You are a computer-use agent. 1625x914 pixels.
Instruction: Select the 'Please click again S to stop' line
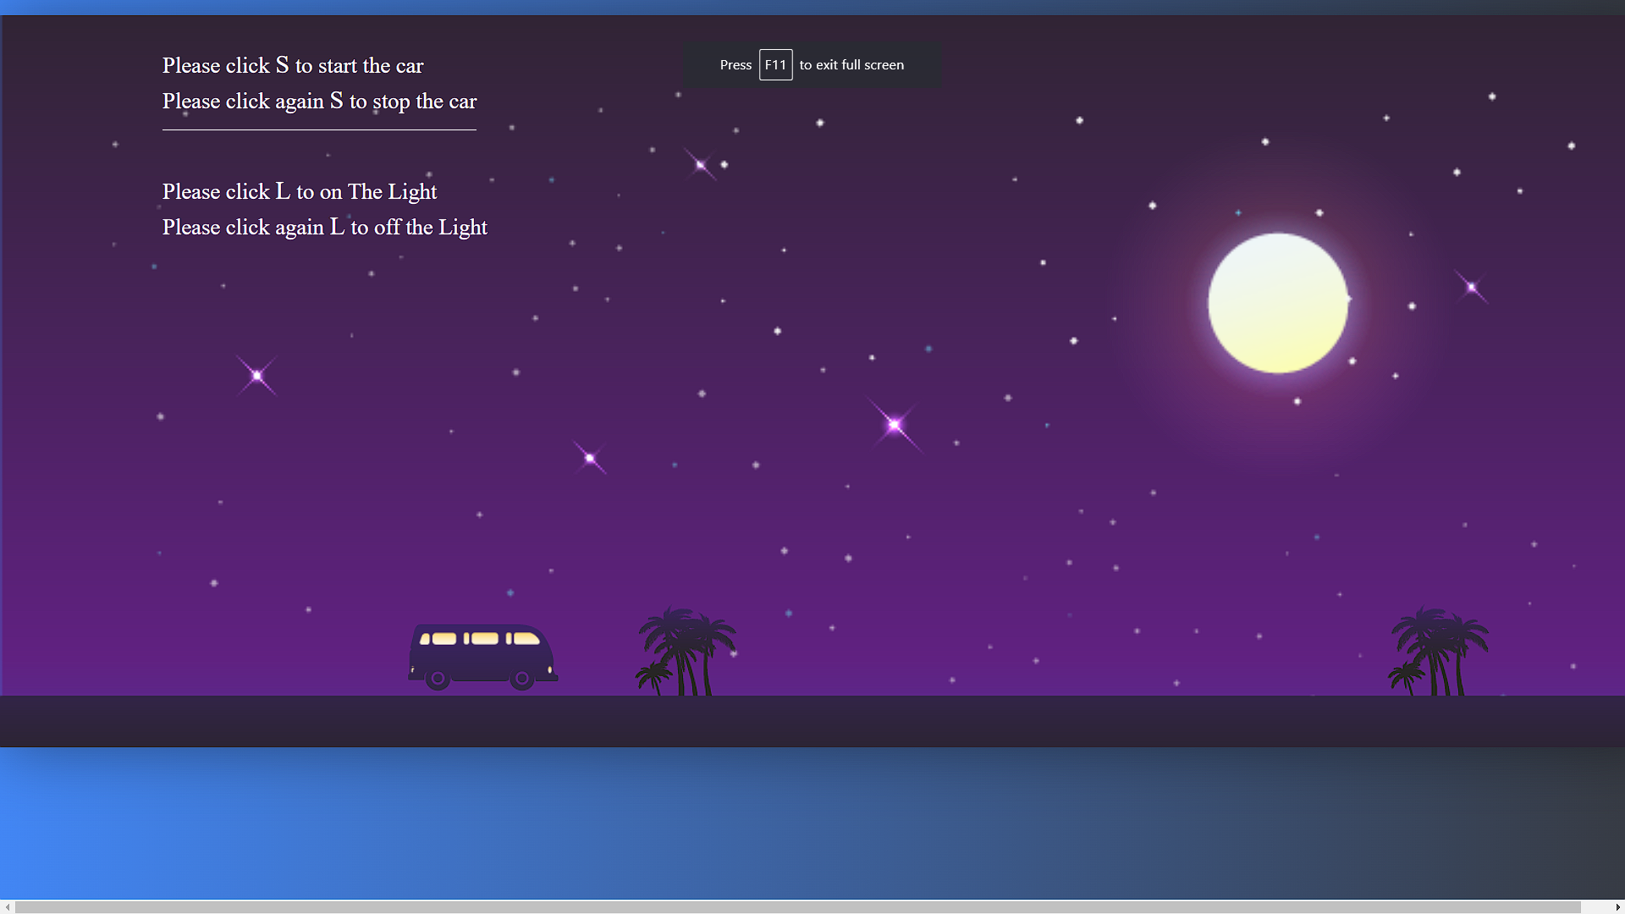click(x=319, y=102)
